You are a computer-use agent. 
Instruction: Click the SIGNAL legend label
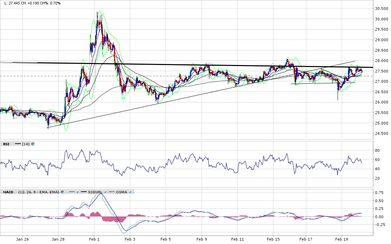[96, 192]
